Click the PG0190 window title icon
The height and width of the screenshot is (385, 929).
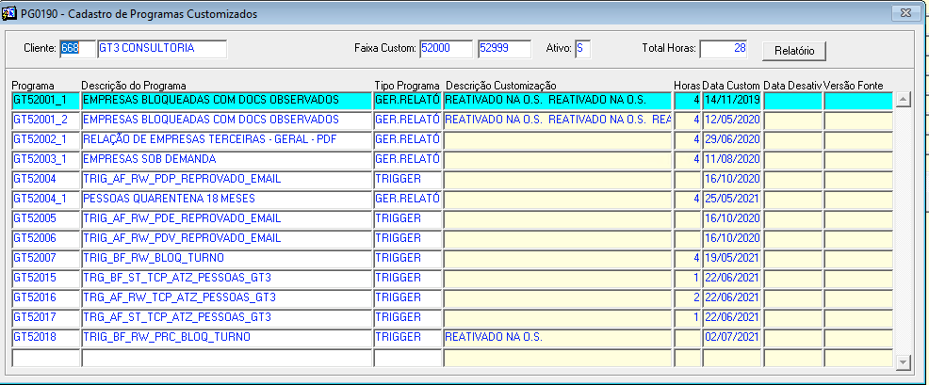tap(8, 13)
